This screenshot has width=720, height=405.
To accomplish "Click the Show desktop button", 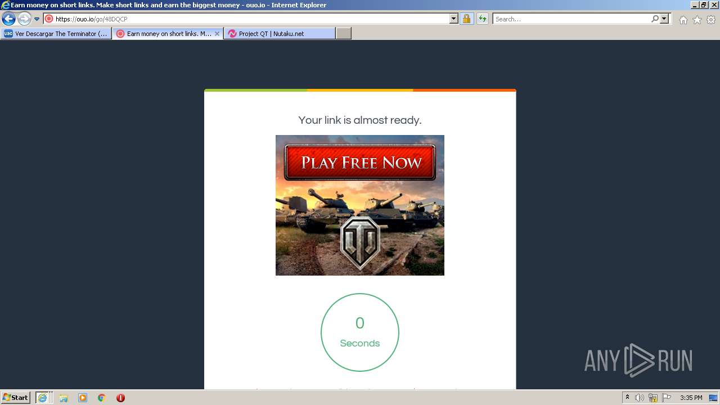I will [x=714, y=398].
